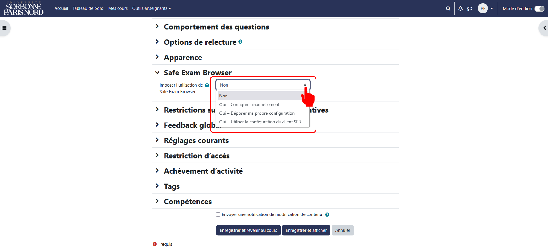This screenshot has height=250, width=548.
Task: Click the Annuler button
Action: tap(342, 230)
